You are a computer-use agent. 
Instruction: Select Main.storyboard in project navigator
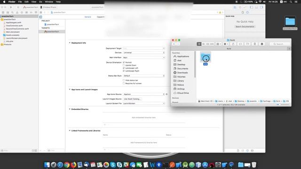click(x=13, y=32)
